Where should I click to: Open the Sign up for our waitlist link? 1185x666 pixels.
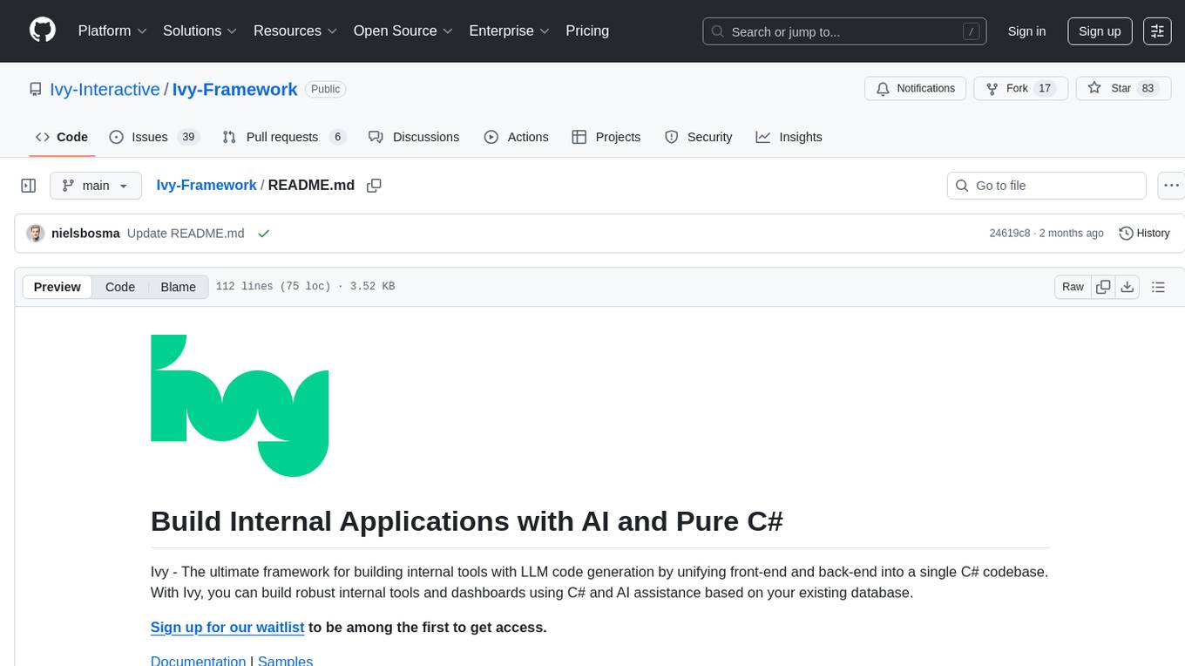tap(227, 627)
